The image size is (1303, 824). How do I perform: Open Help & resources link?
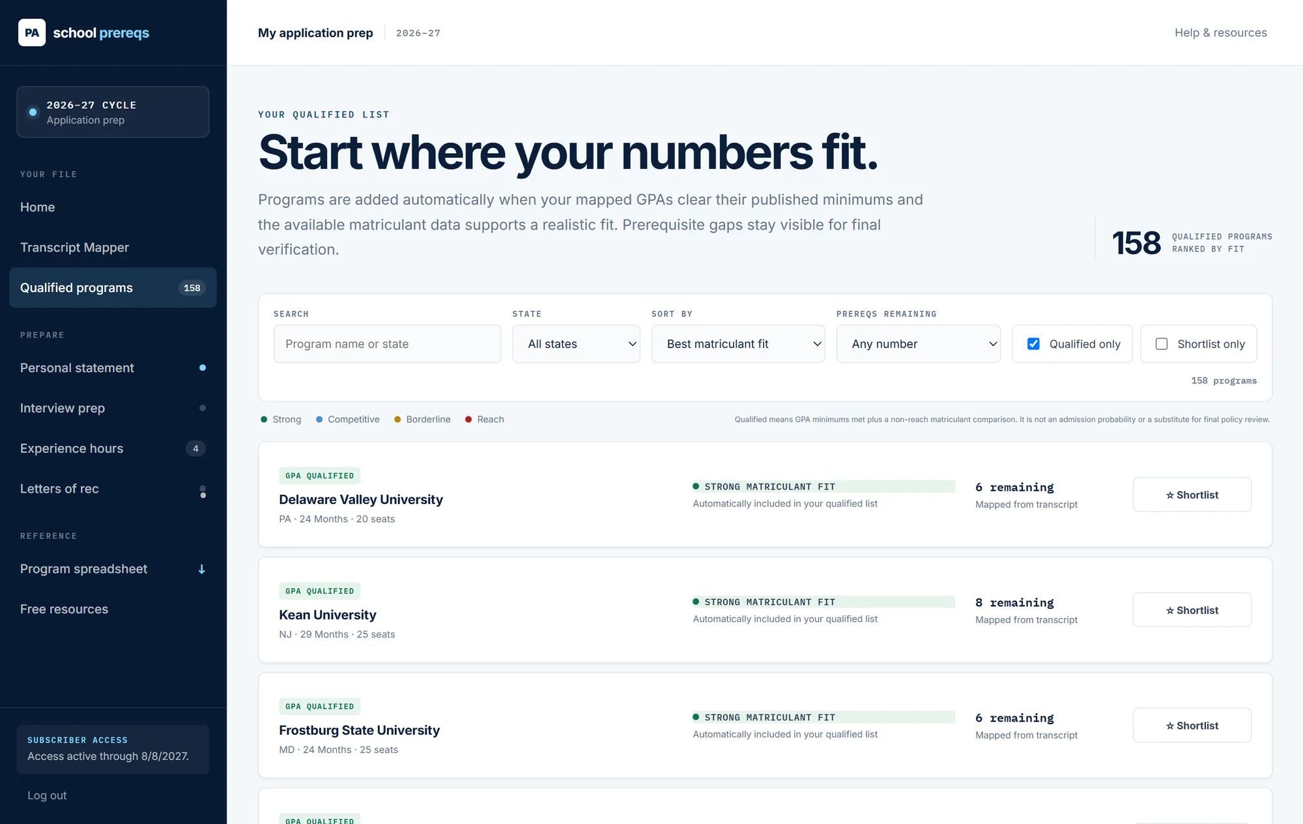coord(1220,33)
